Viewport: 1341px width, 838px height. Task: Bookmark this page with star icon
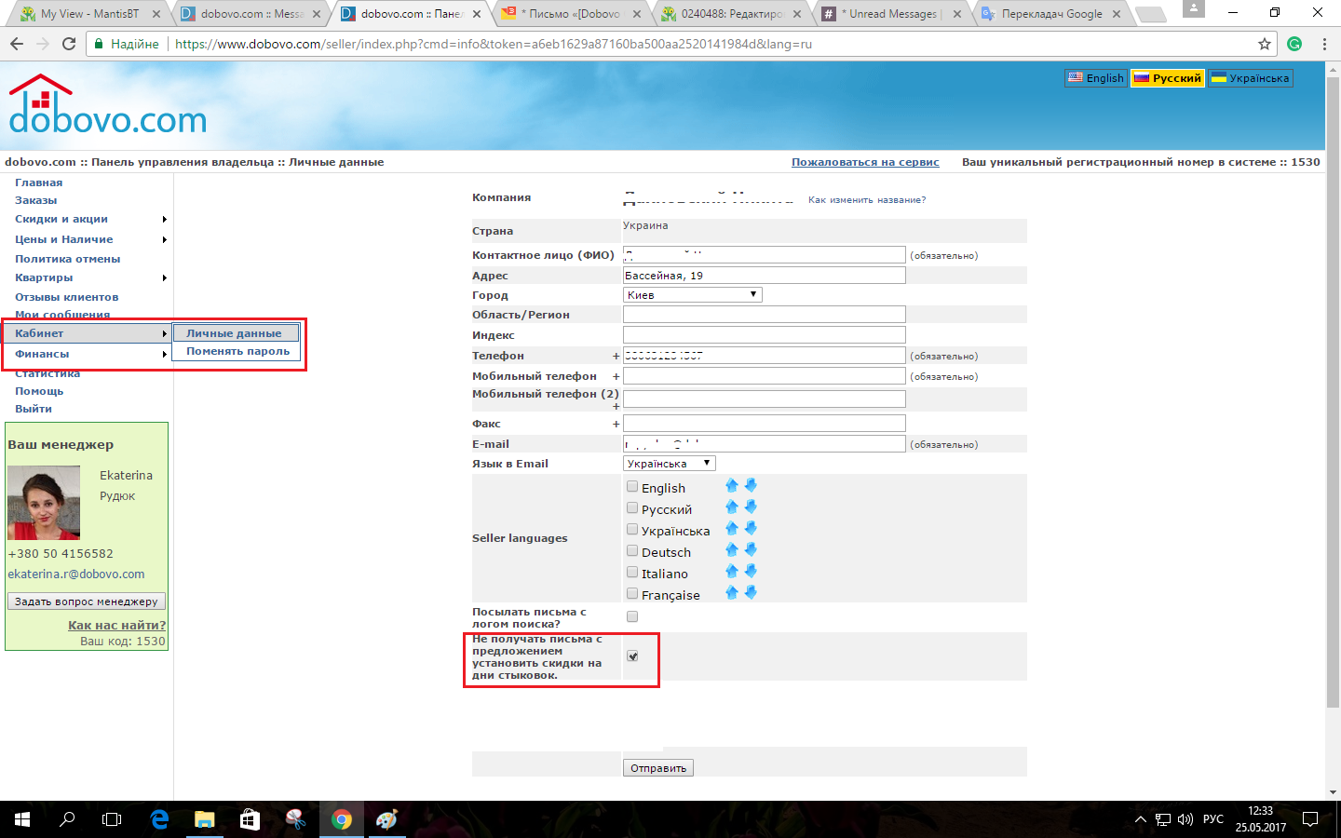pyautogui.click(x=1264, y=44)
